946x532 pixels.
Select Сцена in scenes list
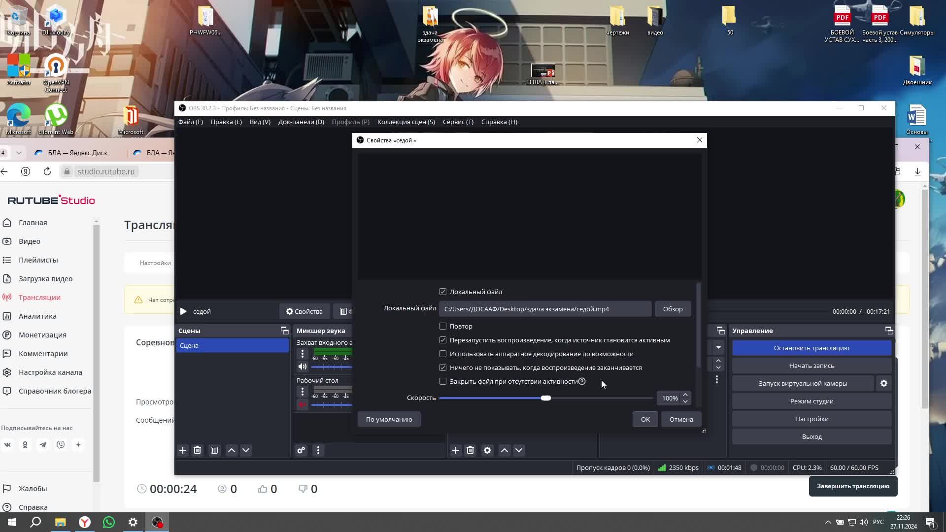tap(233, 345)
